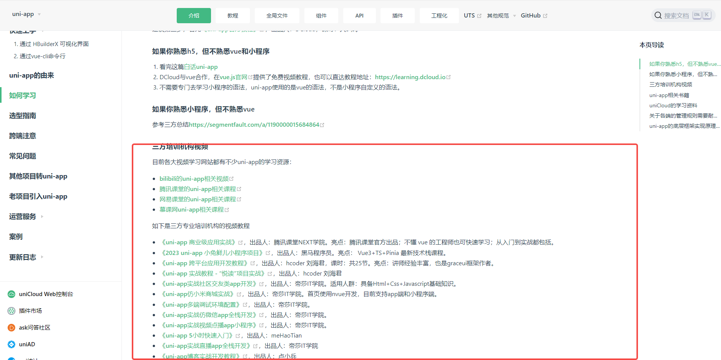The width and height of the screenshot is (721, 360).
Task: Open 《uni-app实战社区交友类app开发》 link
Action: [209, 284]
